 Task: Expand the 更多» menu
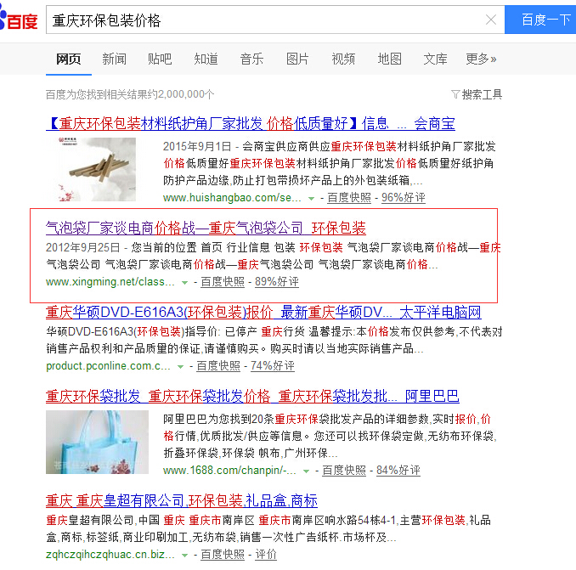481,59
